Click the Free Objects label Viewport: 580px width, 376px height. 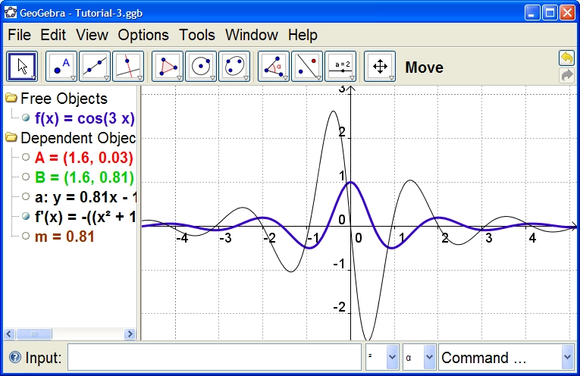tap(64, 99)
